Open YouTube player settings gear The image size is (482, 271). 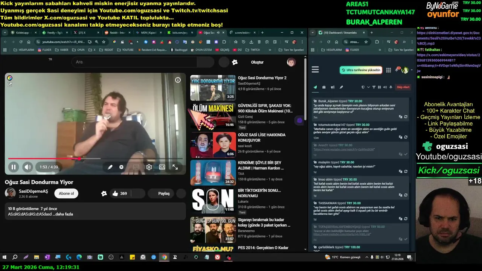(x=149, y=167)
